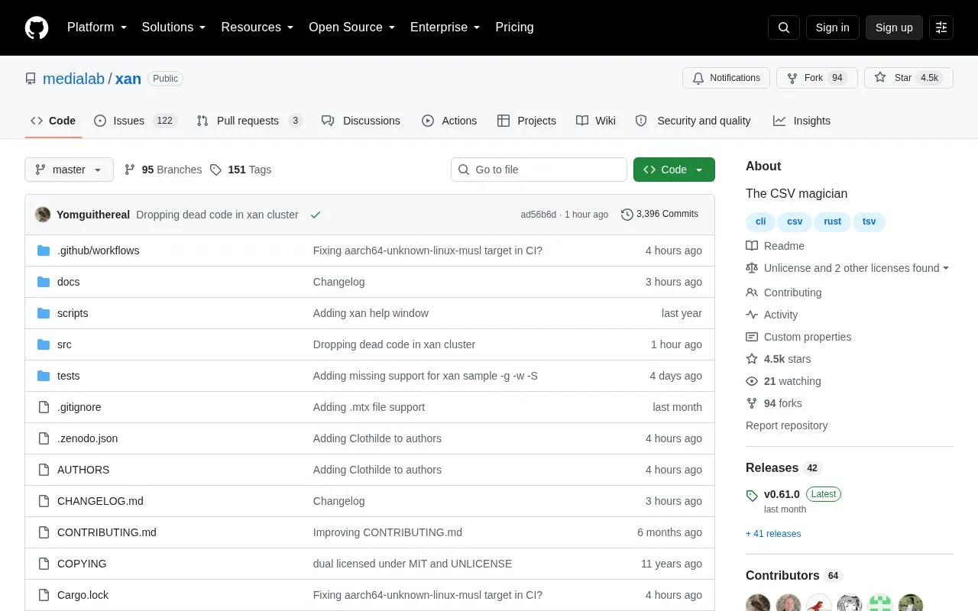View the 95 Branches link
The height and width of the screenshot is (611, 978).
pyautogui.click(x=163, y=170)
